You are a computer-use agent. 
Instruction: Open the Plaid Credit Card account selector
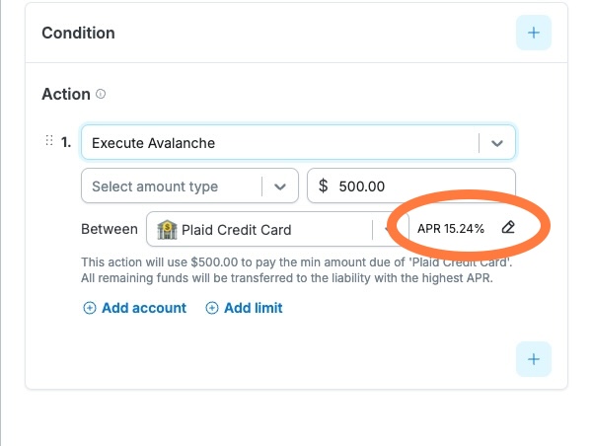point(270,229)
